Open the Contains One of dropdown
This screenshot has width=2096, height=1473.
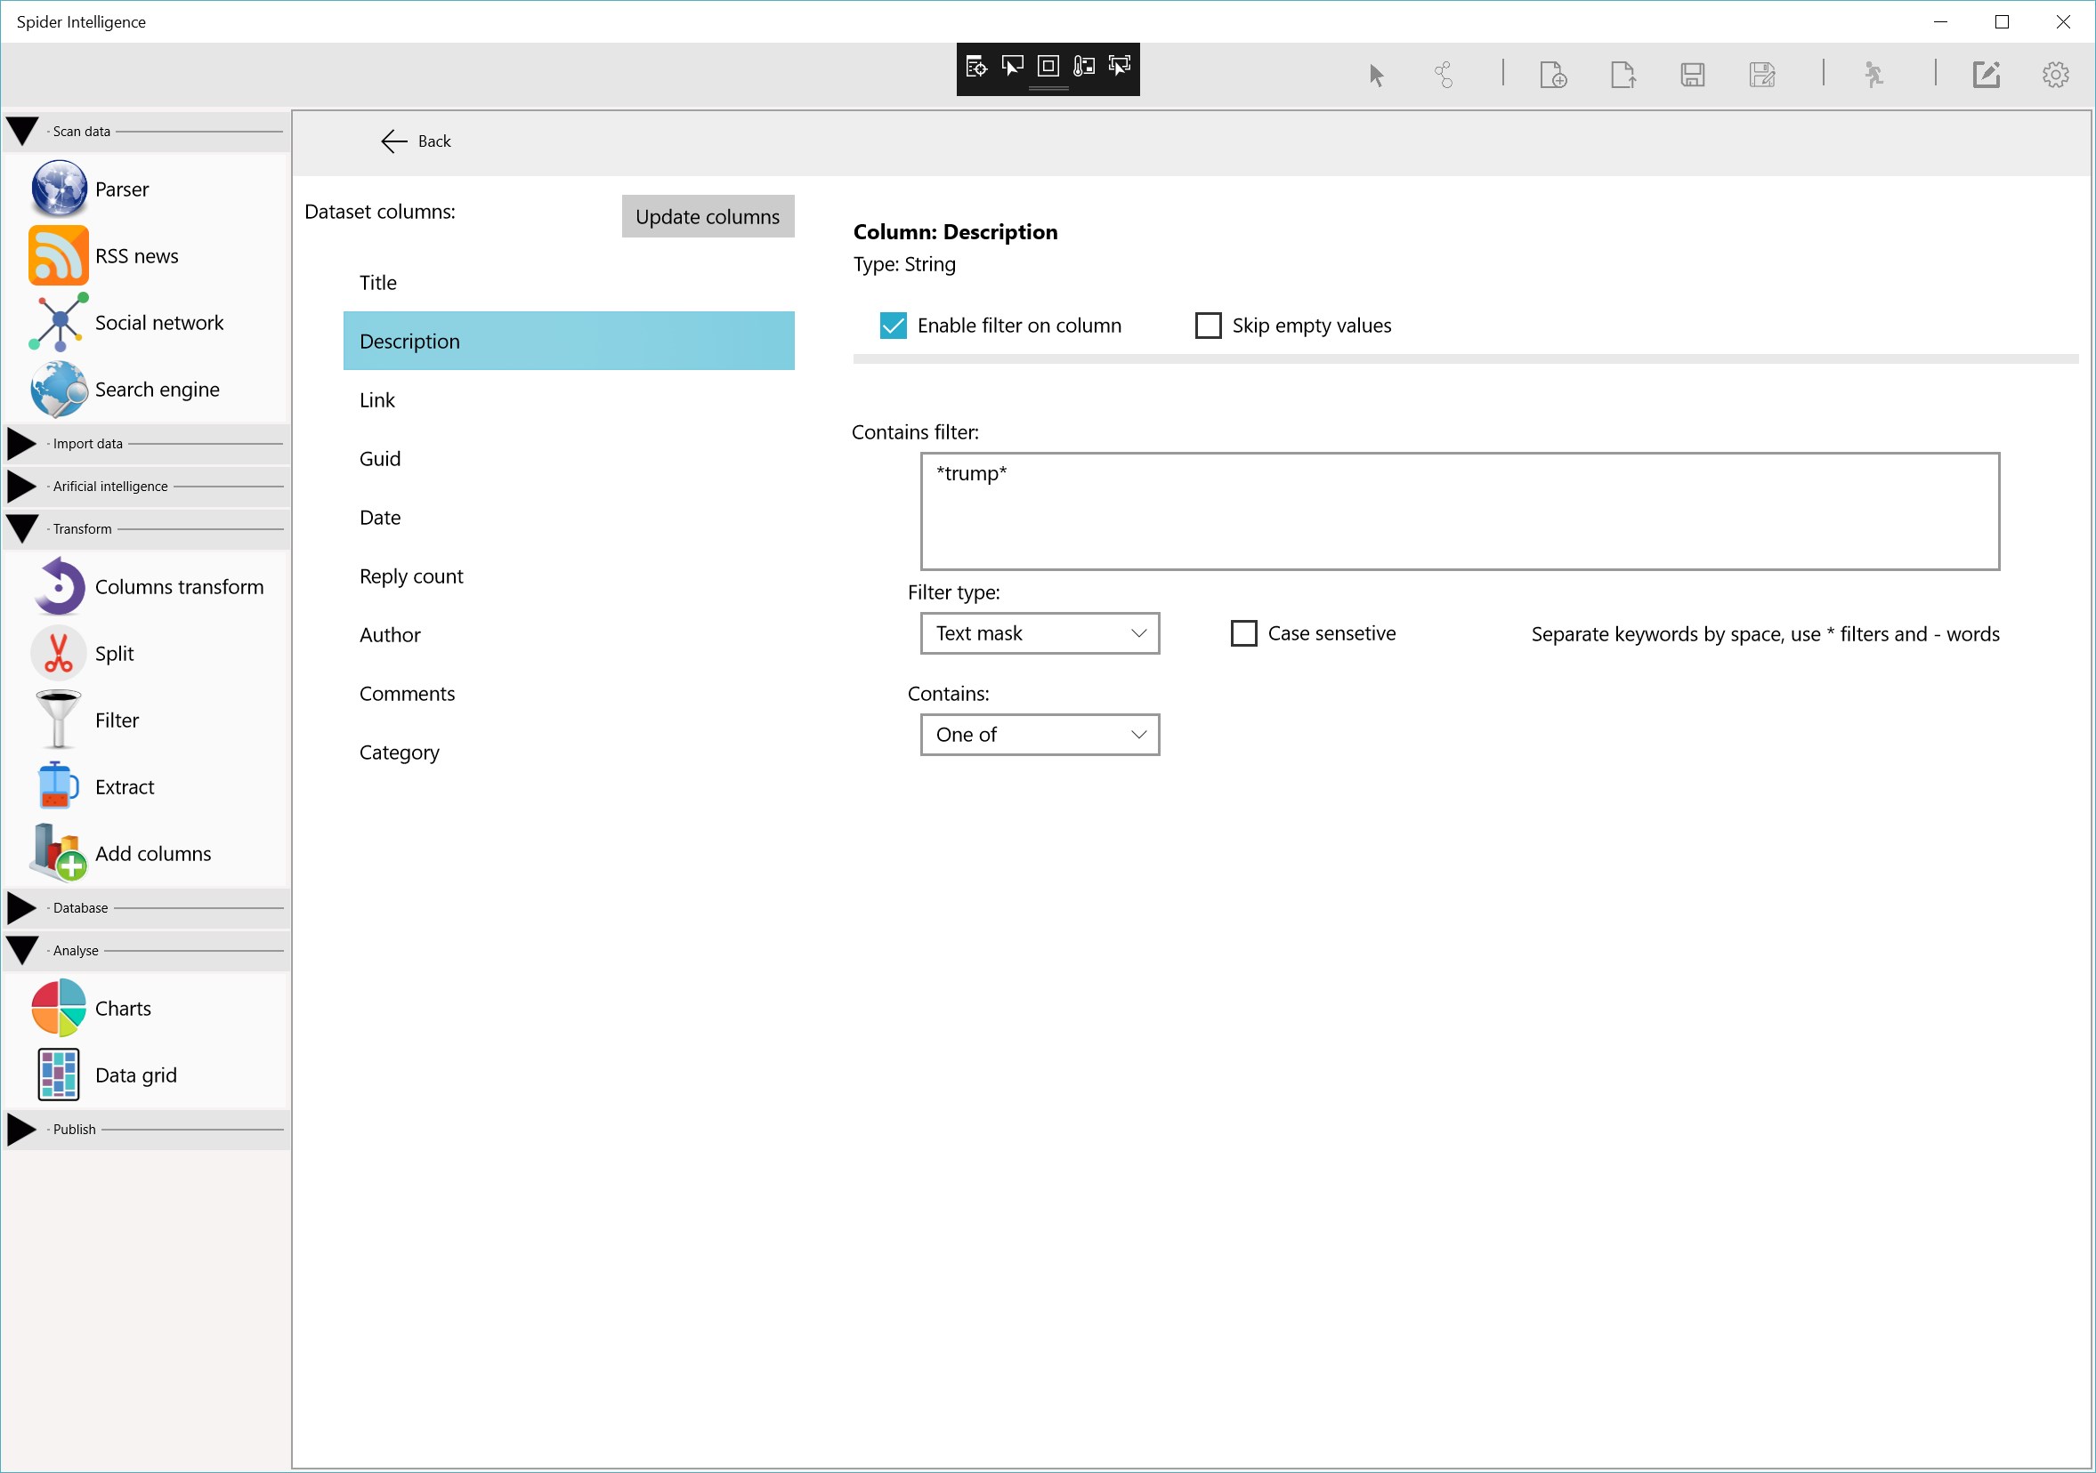point(1039,734)
